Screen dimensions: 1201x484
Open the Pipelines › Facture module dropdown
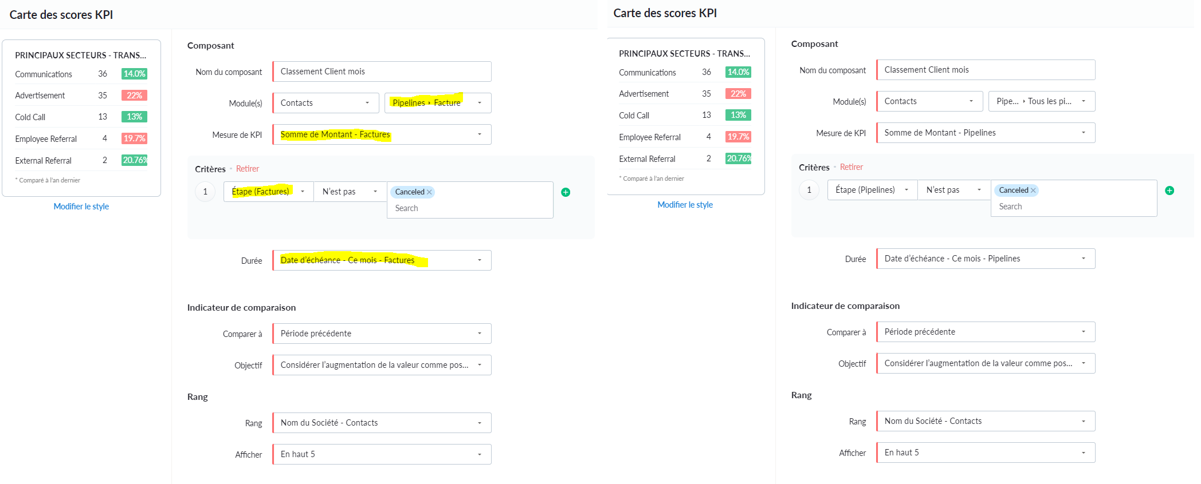coord(438,103)
